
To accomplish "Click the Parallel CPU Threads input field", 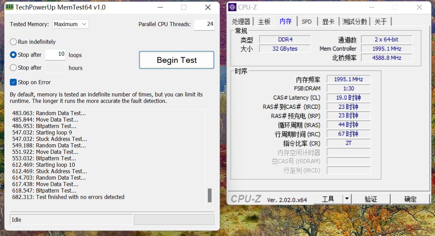I will (204, 24).
